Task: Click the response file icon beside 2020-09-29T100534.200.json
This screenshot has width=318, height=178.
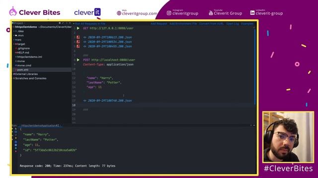Action: [x=78, y=42]
